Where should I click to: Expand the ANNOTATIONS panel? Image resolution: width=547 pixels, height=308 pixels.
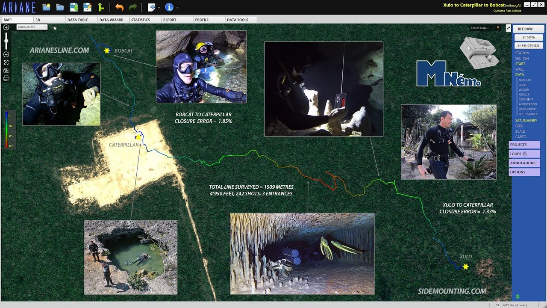[x=524, y=163]
